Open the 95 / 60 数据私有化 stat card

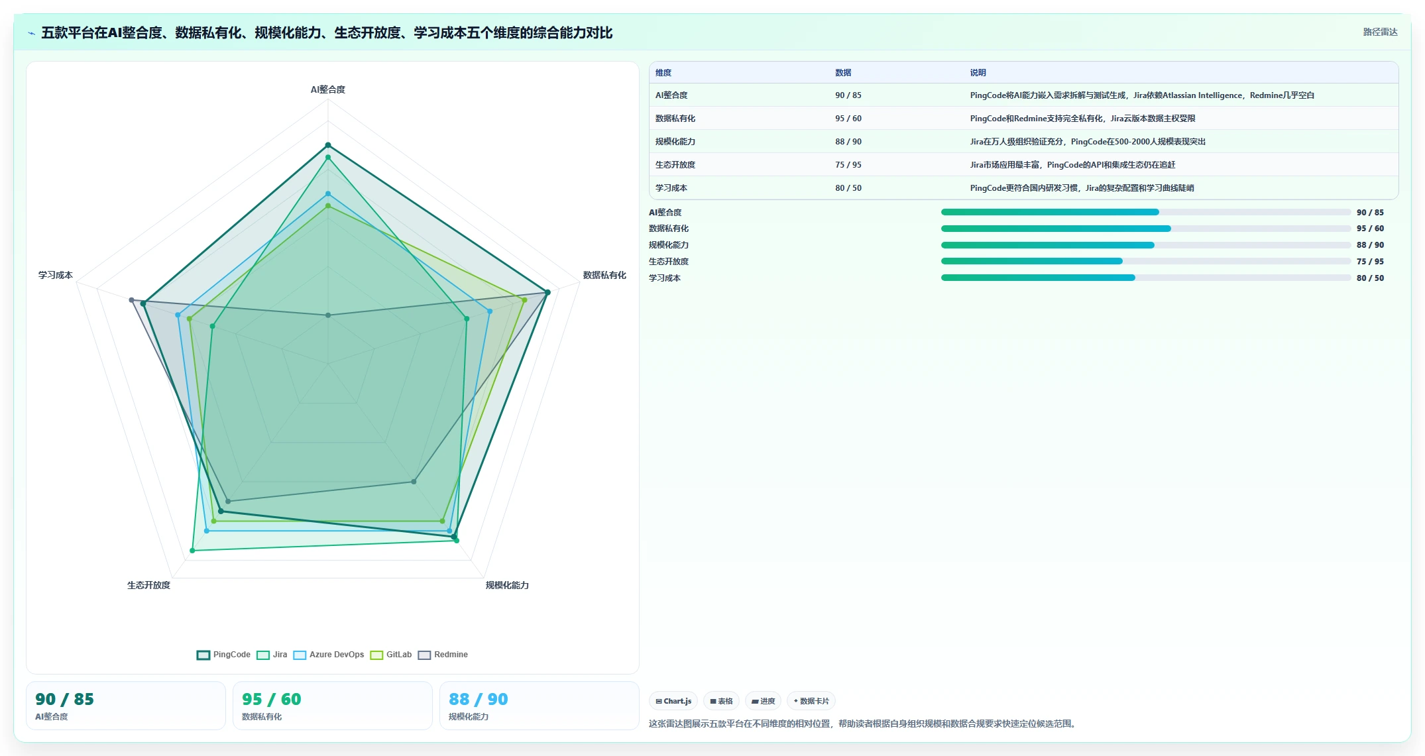333,706
